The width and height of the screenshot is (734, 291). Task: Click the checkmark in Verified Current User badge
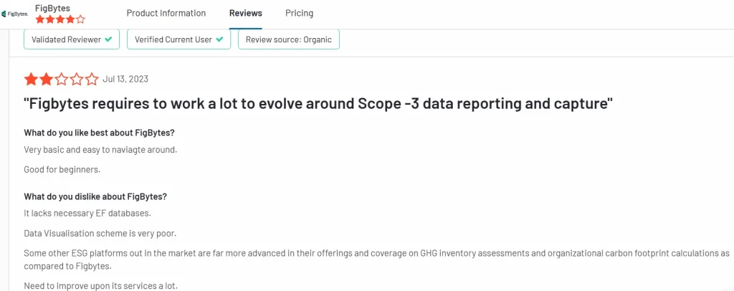coord(219,39)
